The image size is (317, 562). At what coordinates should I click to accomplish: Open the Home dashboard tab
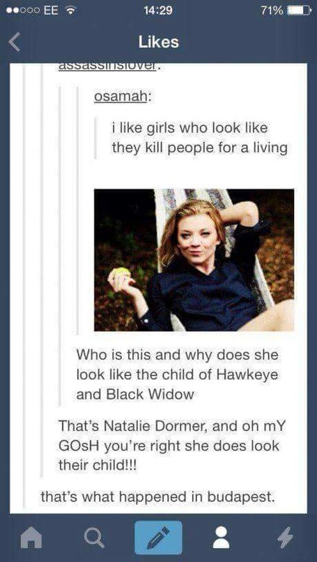(31, 537)
